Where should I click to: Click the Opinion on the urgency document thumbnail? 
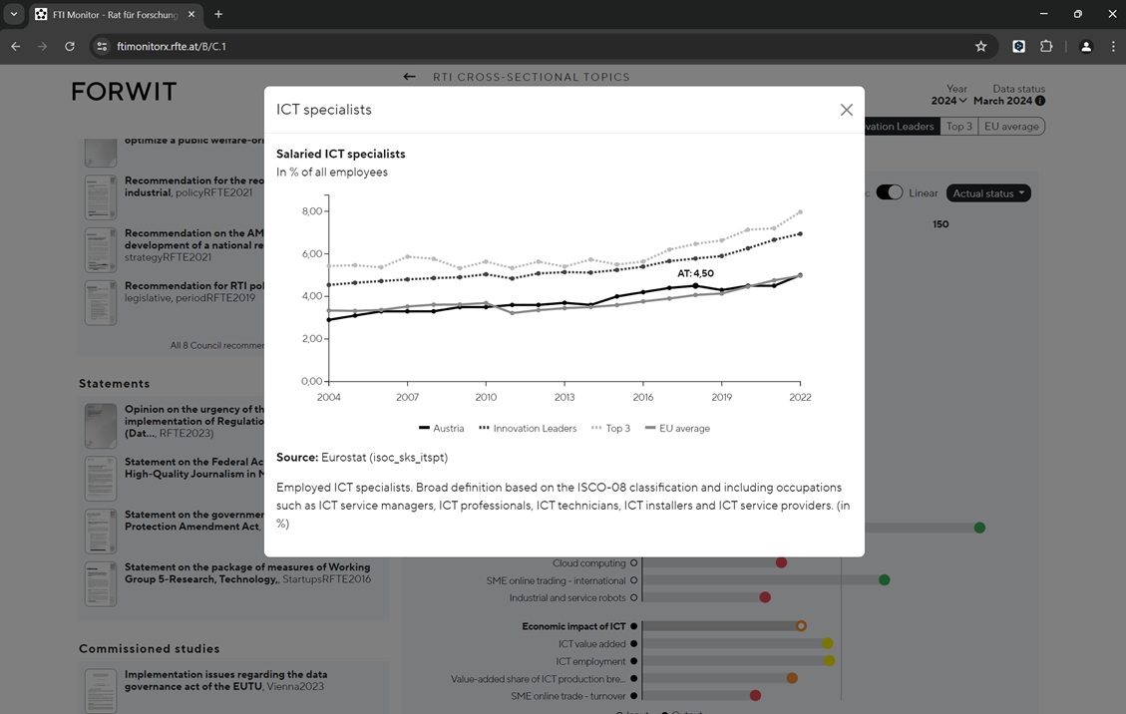pyautogui.click(x=101, y=426)
